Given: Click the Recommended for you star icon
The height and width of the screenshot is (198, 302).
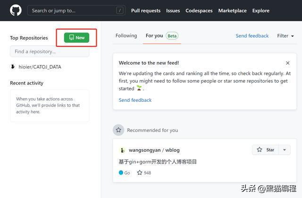Looking at the screenshot, I should pos(119,130).
